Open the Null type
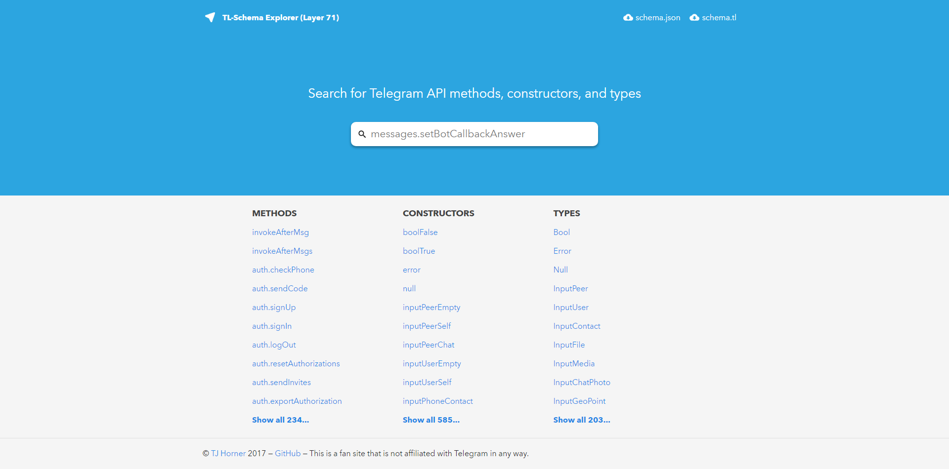Viewport: 949px width, 469px height. coord(561,270)
